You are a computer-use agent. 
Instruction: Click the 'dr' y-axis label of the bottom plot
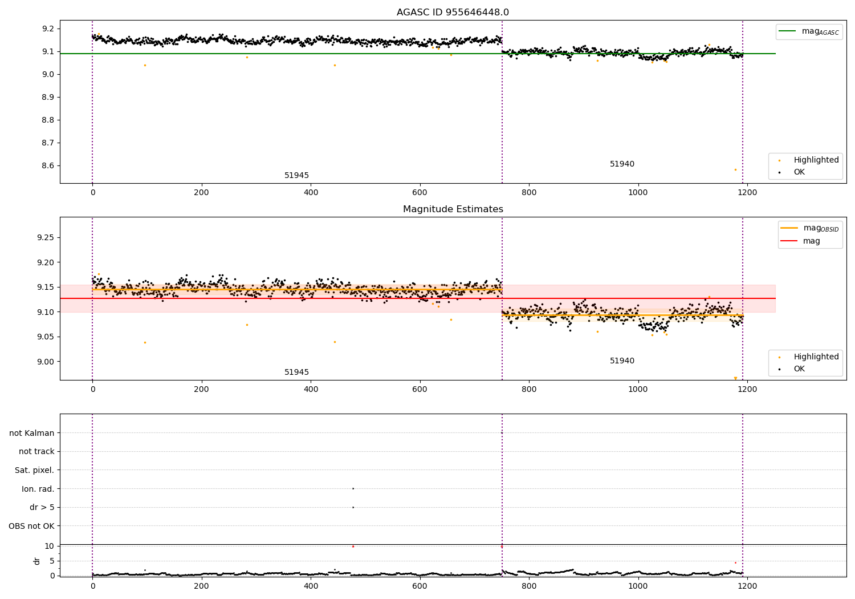click(37, 561)
